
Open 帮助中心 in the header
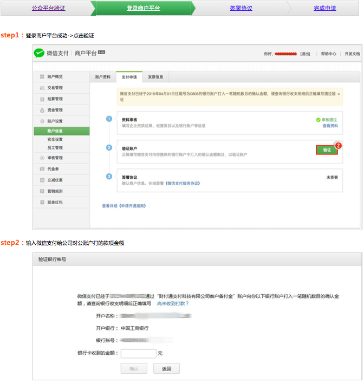329,54
